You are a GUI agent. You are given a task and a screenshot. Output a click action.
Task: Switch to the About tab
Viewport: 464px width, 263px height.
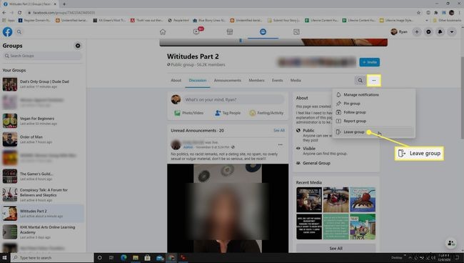tap(176, 80)
